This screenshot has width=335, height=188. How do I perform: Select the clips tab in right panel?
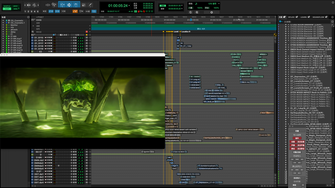tap(282, 17)
